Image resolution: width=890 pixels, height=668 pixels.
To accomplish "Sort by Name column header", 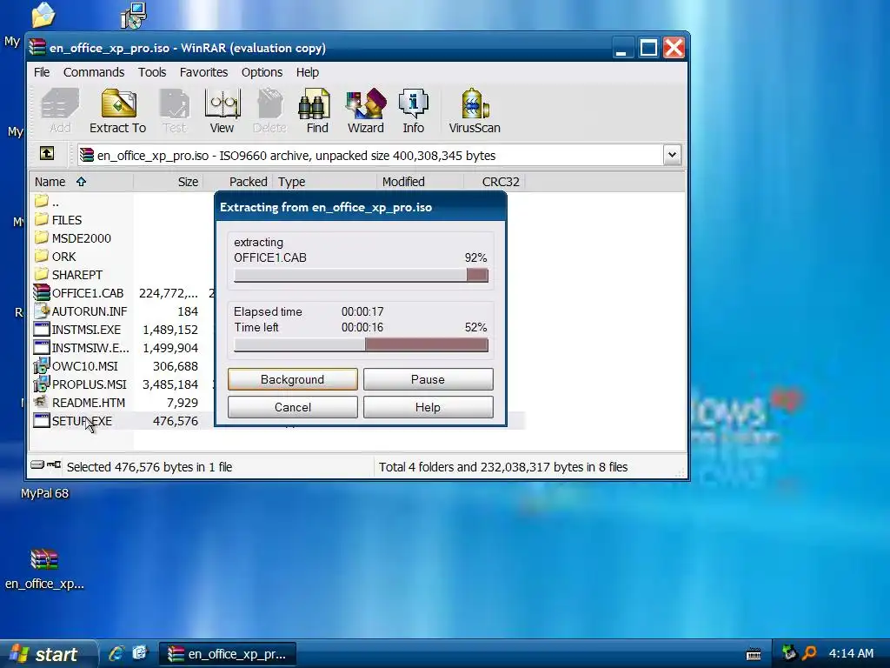I will tap(83, 182).
